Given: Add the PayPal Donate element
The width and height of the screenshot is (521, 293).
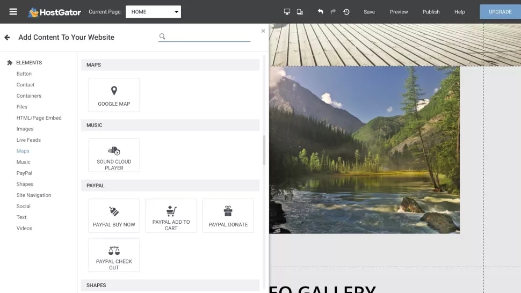Looking at the screenshot, I should point(228,216).
